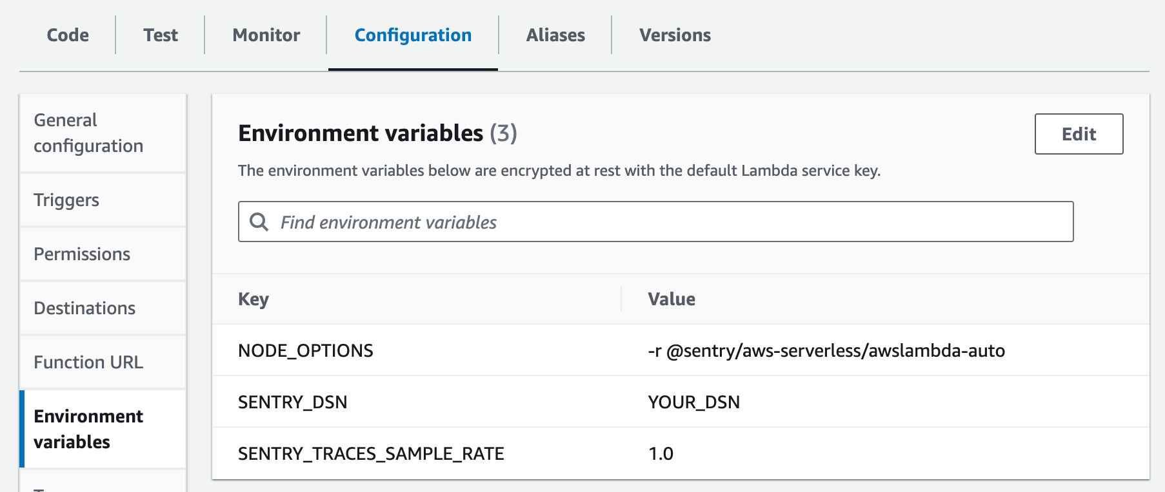Go to Destinations settings
Viewport: 1165px width, 492px height.
(x=85, y=308)
